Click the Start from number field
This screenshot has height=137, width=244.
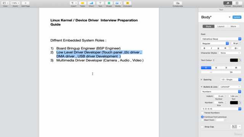click(x=220, y=120)
